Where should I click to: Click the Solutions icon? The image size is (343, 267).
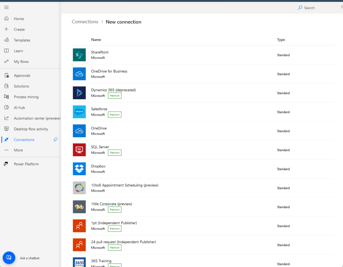[x=6, y=86]
